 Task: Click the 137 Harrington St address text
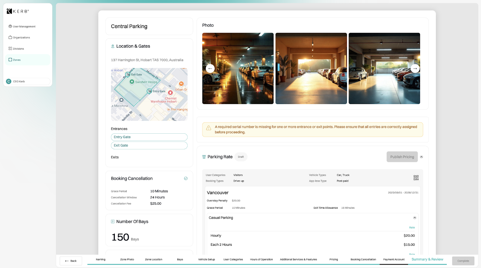click(x=147, y=60)
